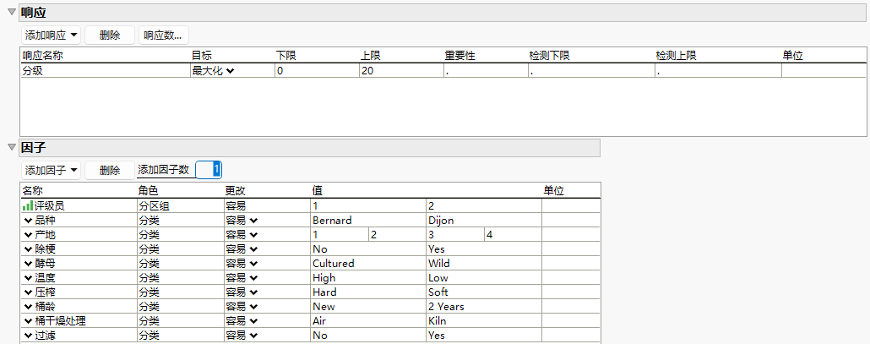Open 容易 change dropdown for 温度
Viewport: 870px width, 344px height.
point(242,278)
